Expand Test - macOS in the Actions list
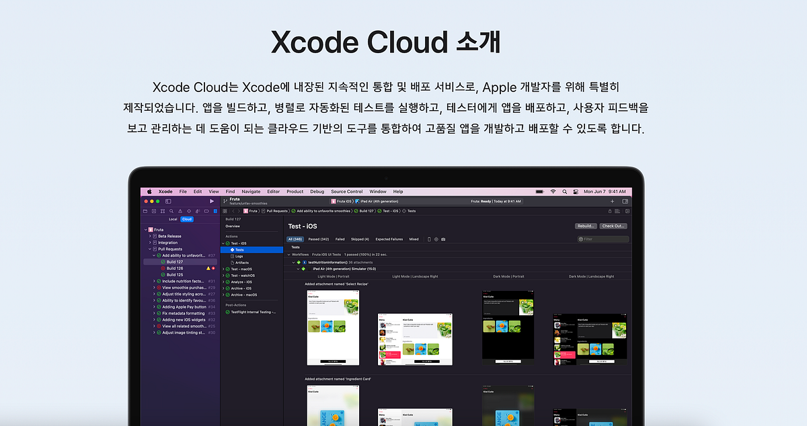 (x=224, y=269)
